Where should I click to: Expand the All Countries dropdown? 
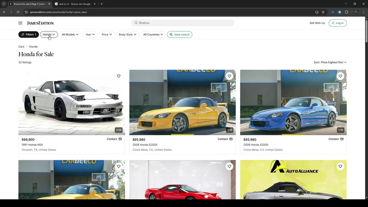click(153, 34)
